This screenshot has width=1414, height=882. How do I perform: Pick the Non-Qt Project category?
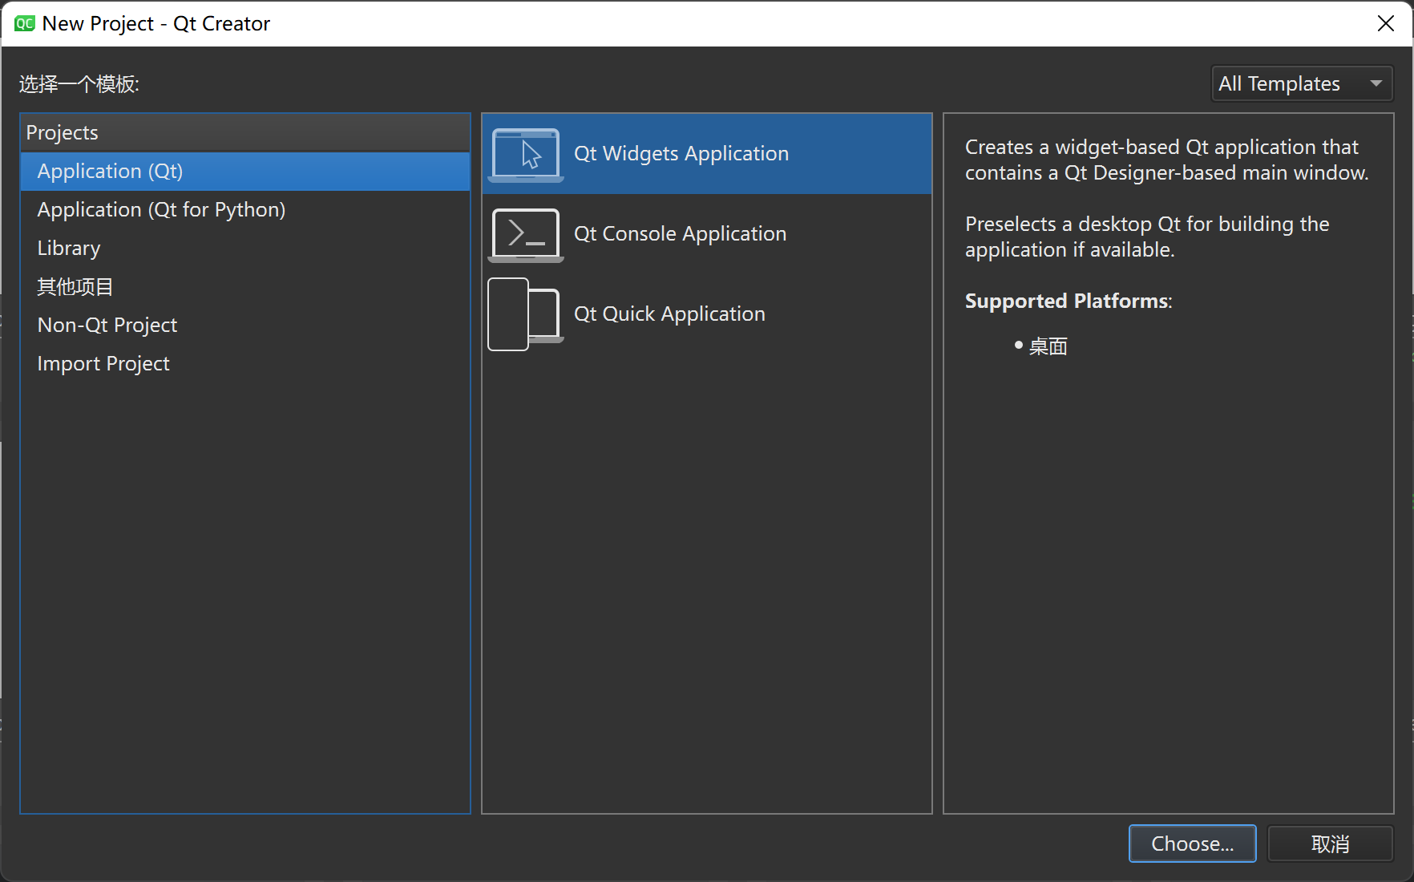pyautogui.click(x=107, y=326)
